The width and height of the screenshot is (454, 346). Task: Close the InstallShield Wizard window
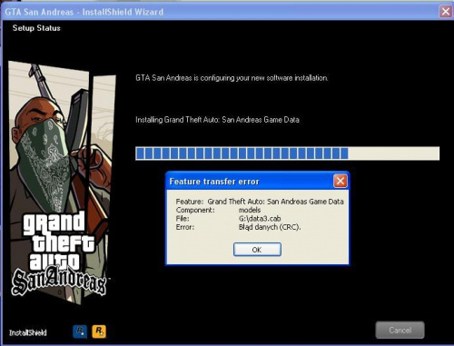(x=446, y=12)
